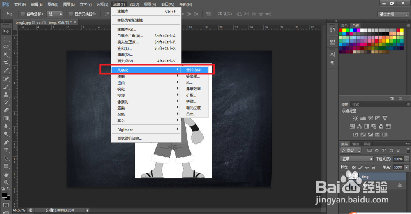Pick the yellow swatch in 色板
Image resolution: width=411 pixels, height=214 pixels.
[344, 30]
